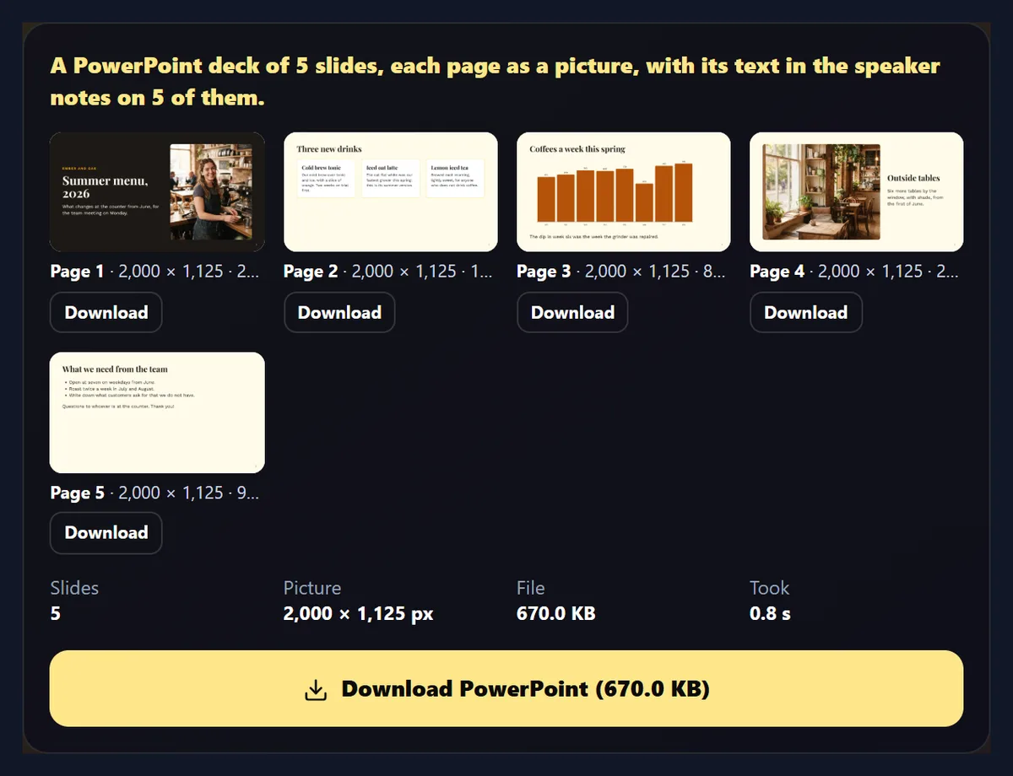Download Page 3 picture
This screenshot has width=1013, height=776.
point(572,312)
